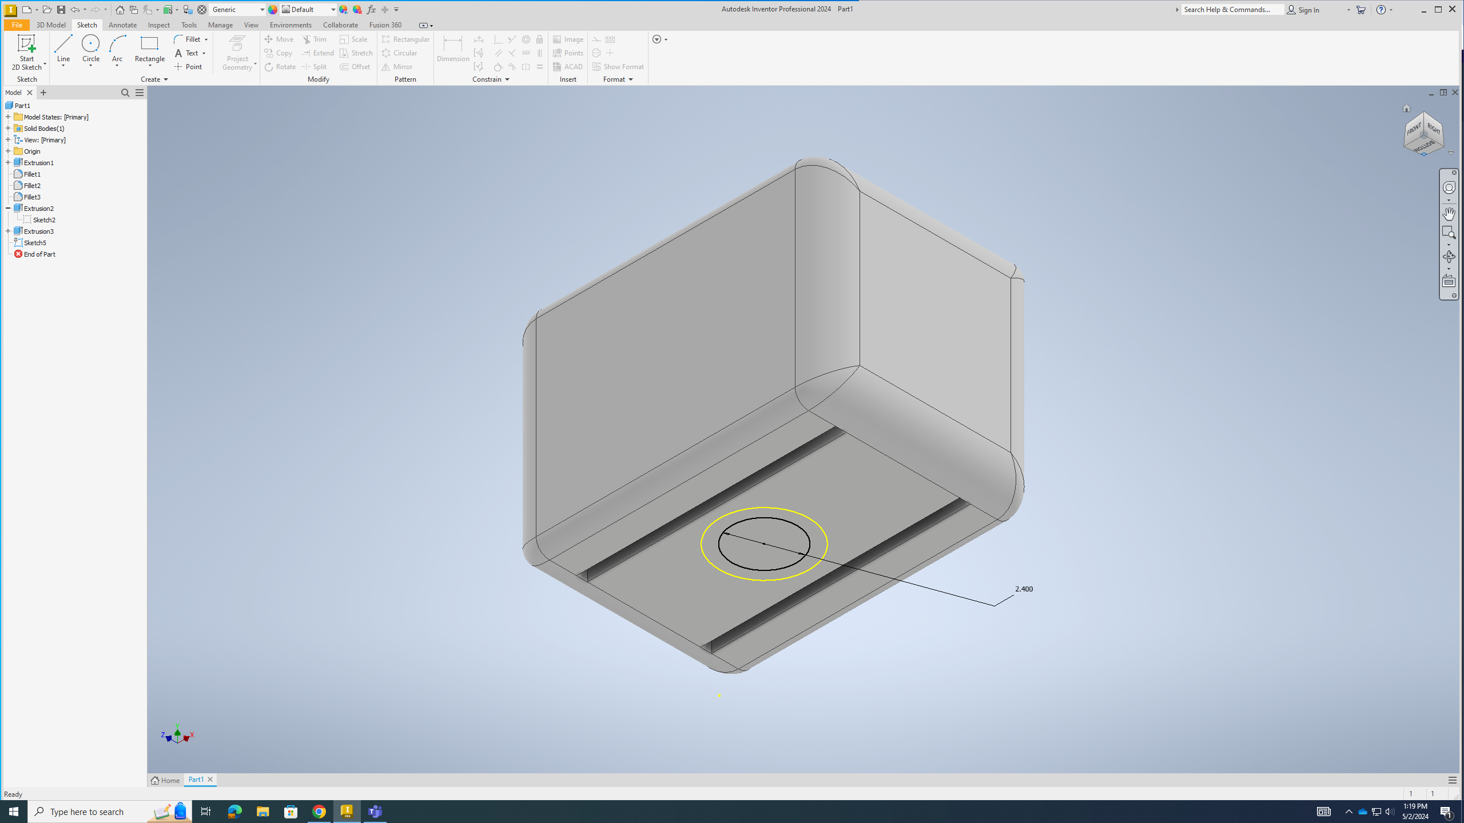
Task: Search the model browser with magnifier icon
Action: click(x=125, y=93)
